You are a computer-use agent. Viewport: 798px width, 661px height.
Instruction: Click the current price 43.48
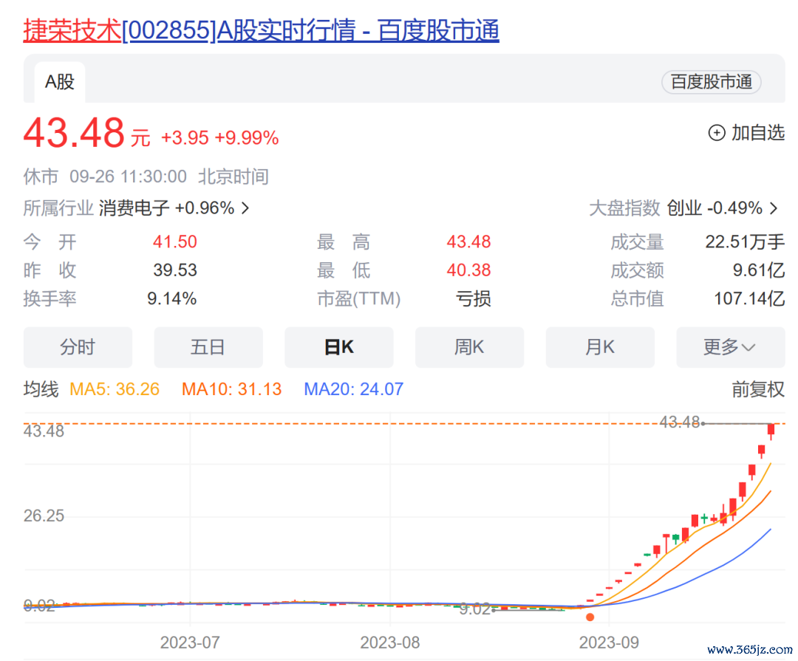[75, 133]
